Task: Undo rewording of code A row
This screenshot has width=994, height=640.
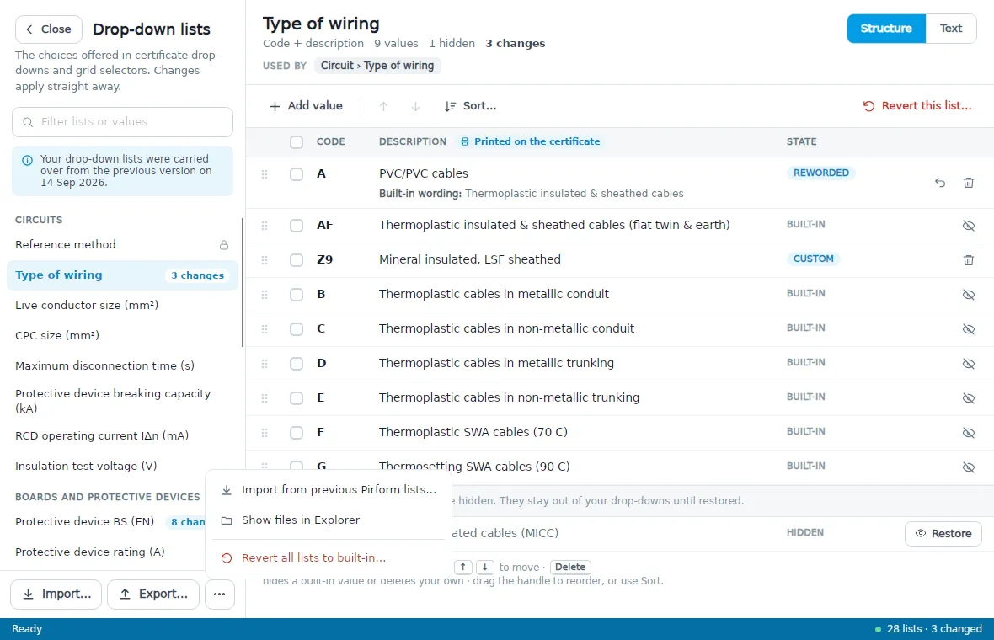Action: pos(939,183)
